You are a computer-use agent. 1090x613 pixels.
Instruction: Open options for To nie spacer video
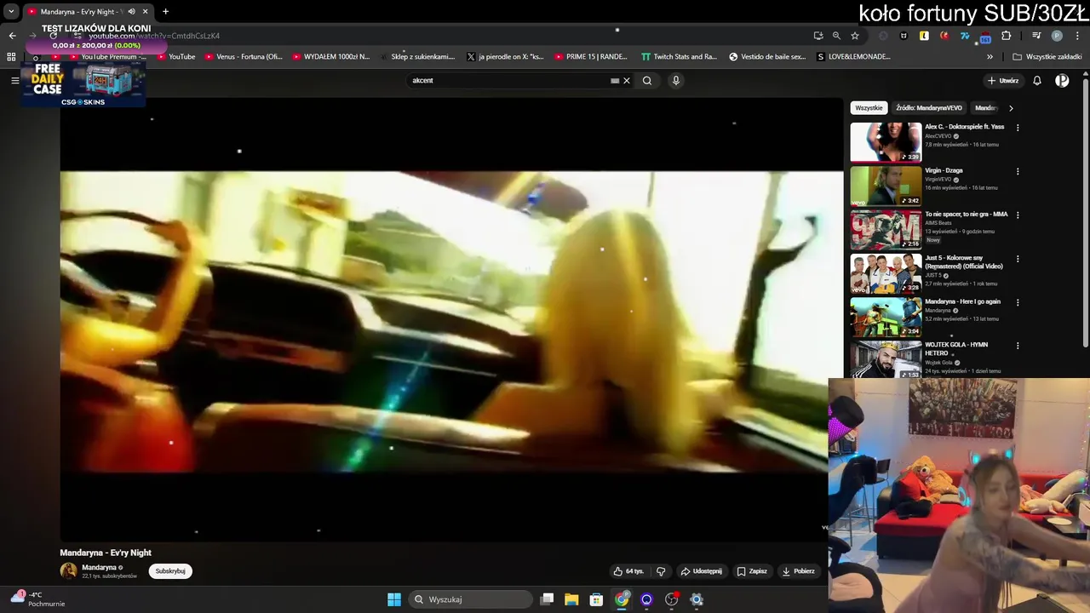point(1018,215)
